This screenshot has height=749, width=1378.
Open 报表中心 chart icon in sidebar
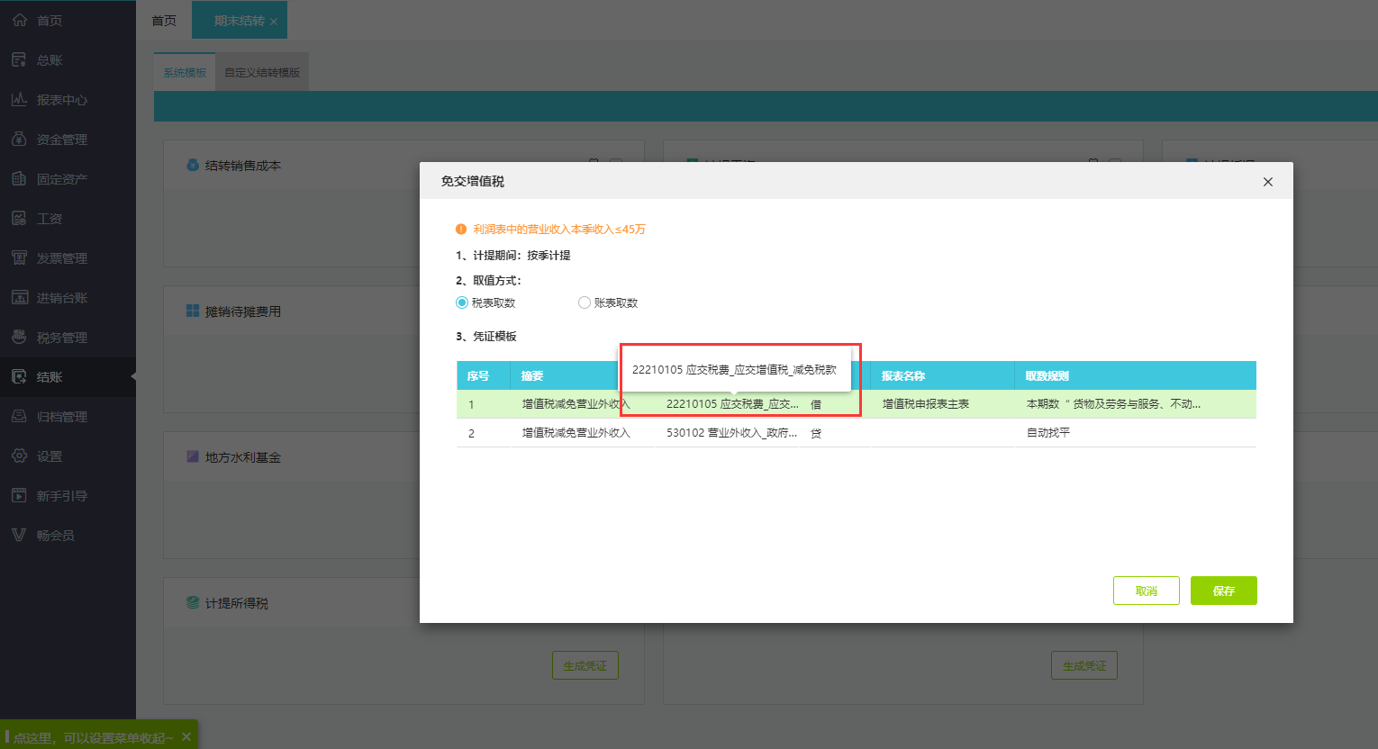(20, 99)
